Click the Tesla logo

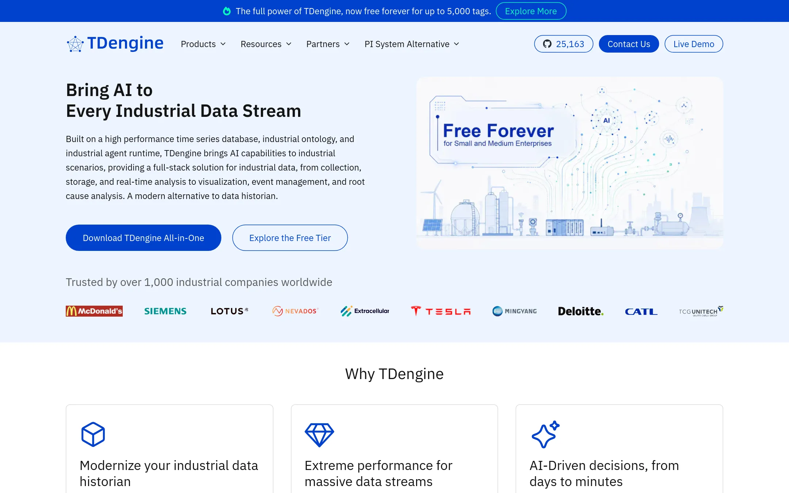coord(441,311)
